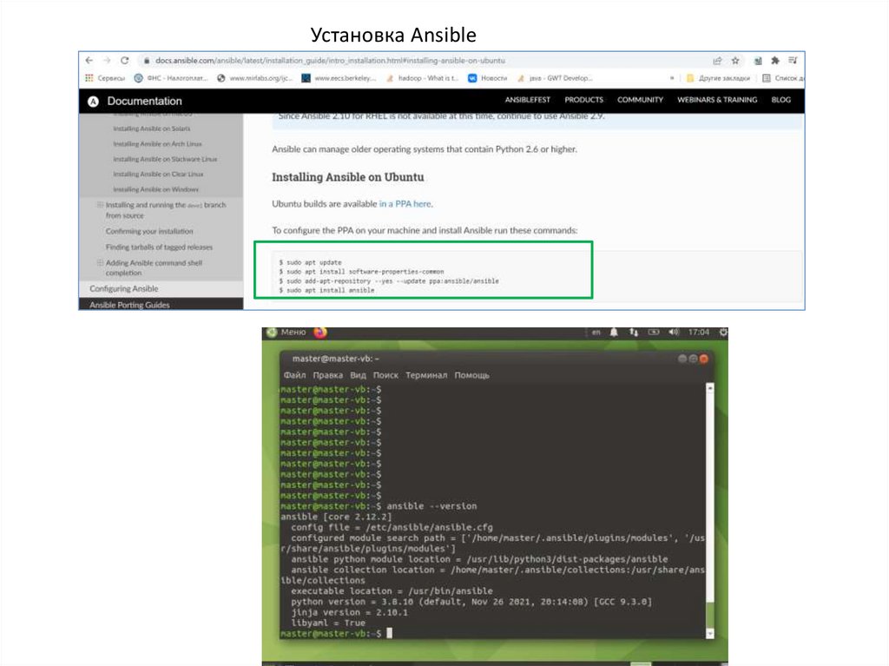Screen dimensions: 889x666
Task: Open the power session icon
Action: click(x=723, y=333)
